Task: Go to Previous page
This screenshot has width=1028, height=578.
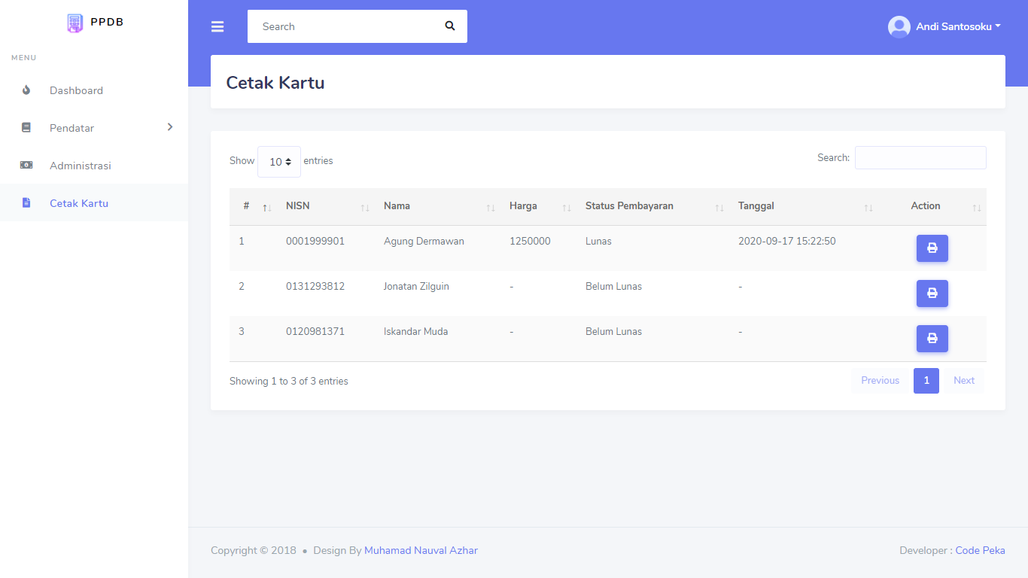Action: point(880,381)
